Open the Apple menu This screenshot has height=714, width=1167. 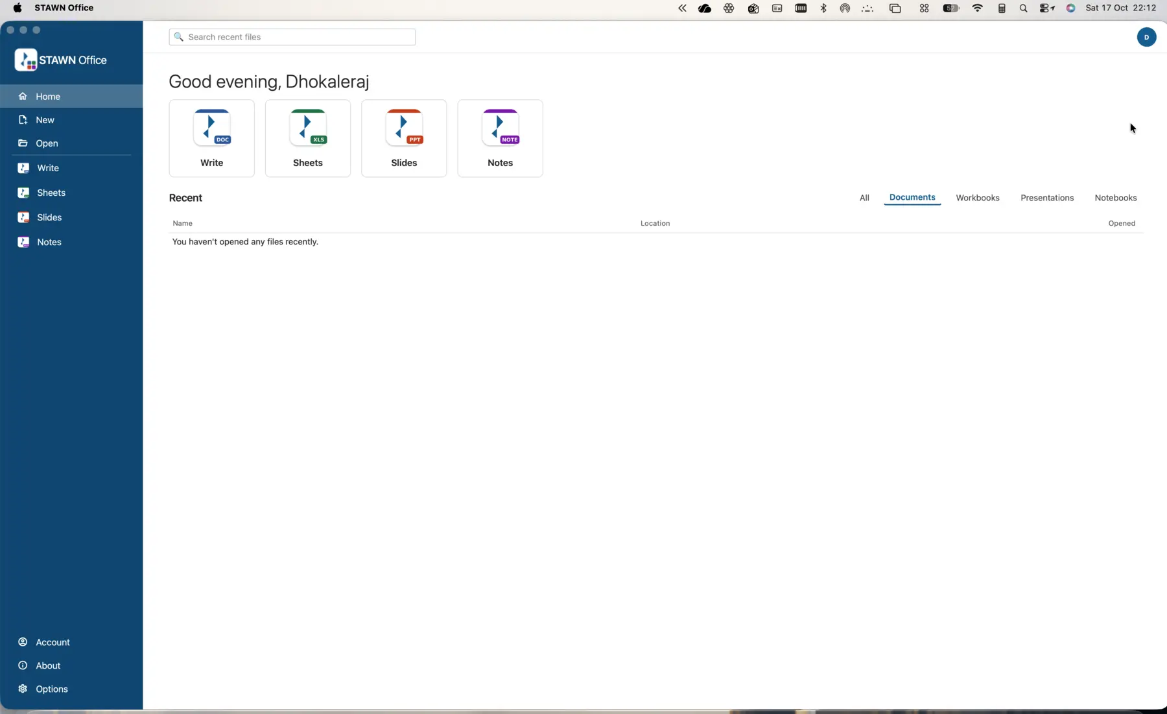[18, 8]
